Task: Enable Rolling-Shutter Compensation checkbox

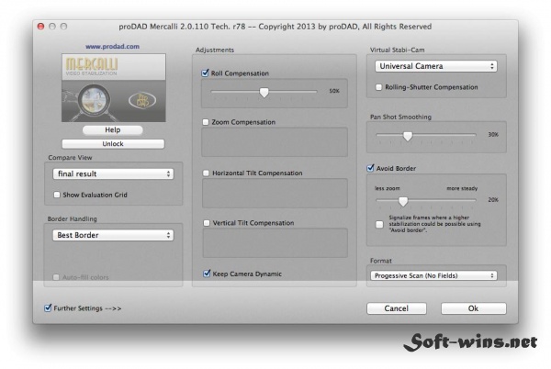Action: click(x=378, y=87)
